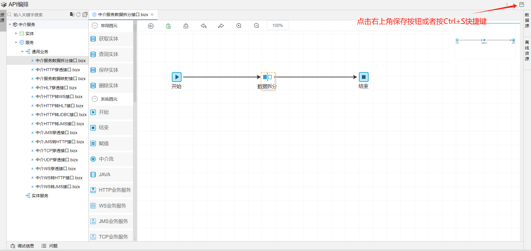Viewport: 531px width, 251px height.
Task: Select the 中介服务数据拆分接口.bizx editor tab
Action: 123,15
